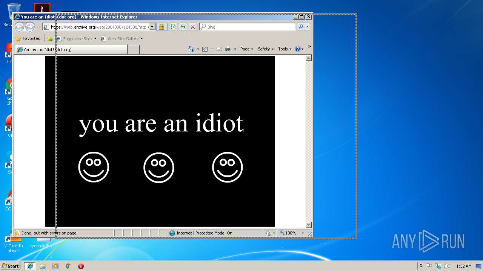Click the right smiley face on page

(228, 167)
